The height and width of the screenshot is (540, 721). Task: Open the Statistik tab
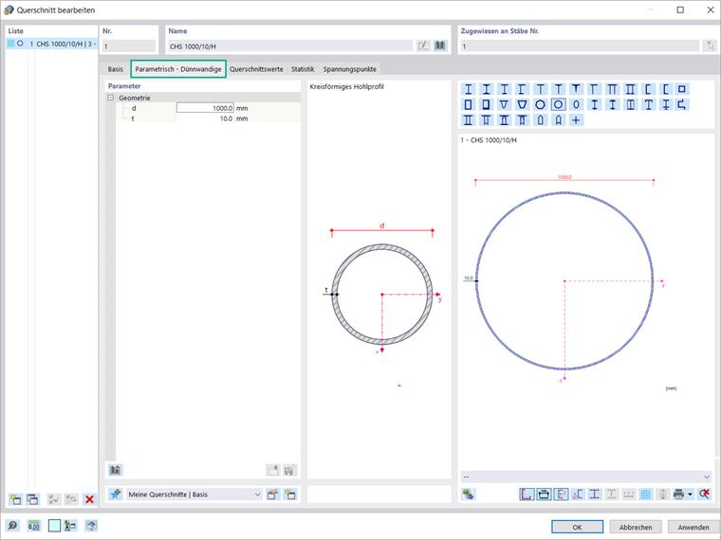[x=303, y=69]
